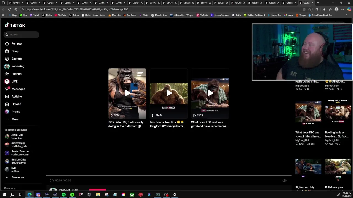Open File Explorer from taskbar
353x198 pixels.
pyautogui.click(x=98, y=195)
